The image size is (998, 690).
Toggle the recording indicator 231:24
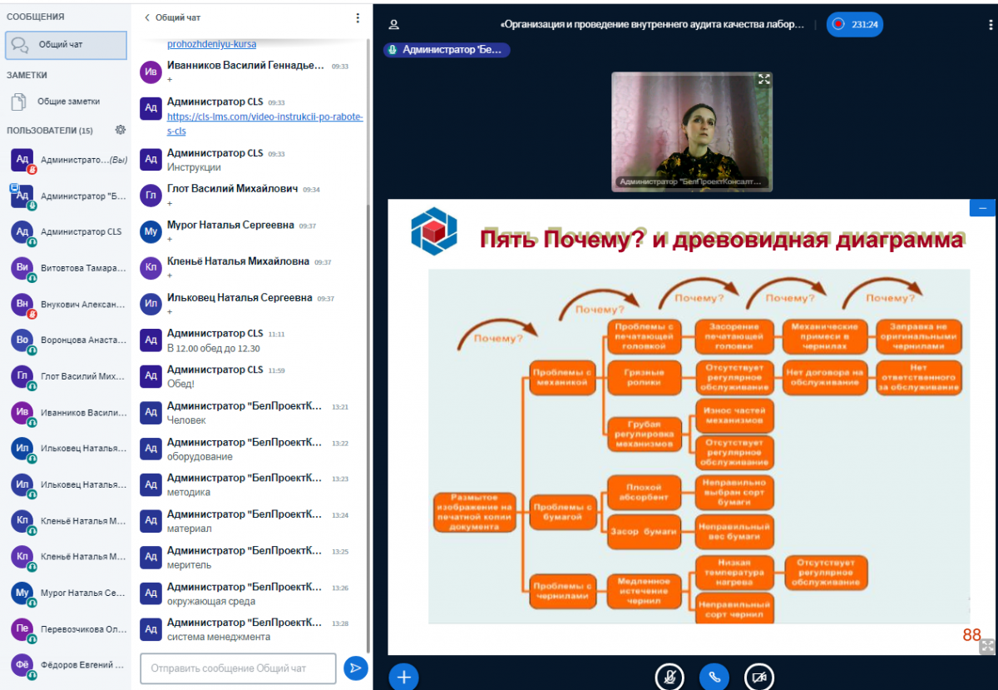[855, 25]
